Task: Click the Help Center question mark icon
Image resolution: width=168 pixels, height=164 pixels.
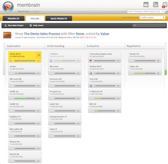Action: coord(31,26)
